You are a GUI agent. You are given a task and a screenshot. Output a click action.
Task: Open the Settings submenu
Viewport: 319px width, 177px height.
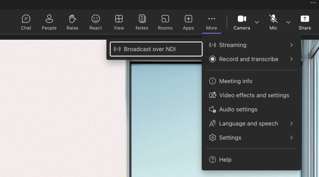251,138
